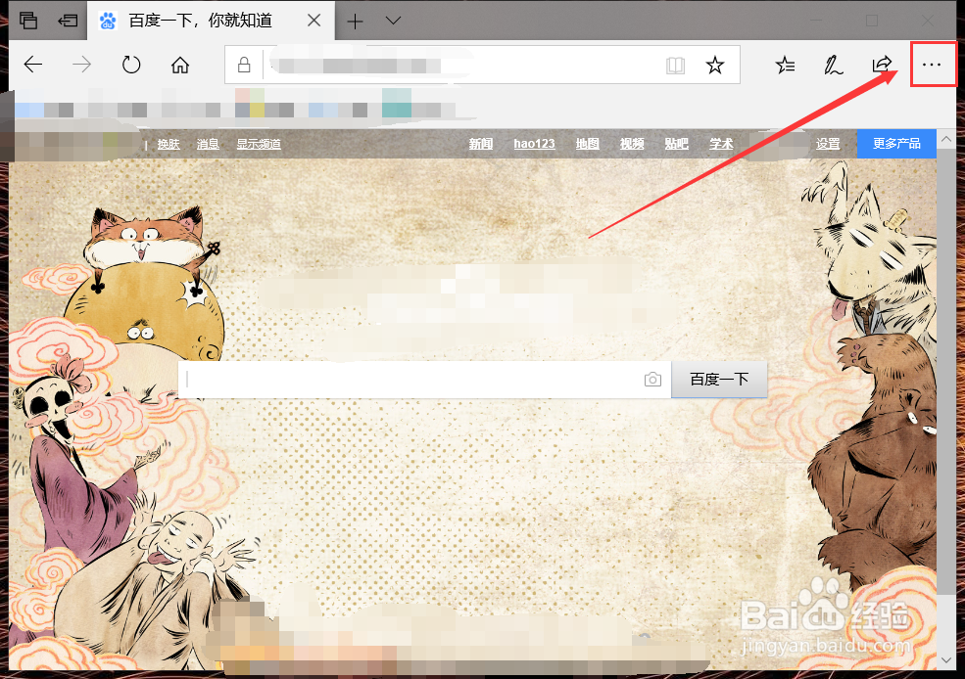965x679 pixels.
Task: Click the 百度一下 search button
Action: tap(719, 380)
